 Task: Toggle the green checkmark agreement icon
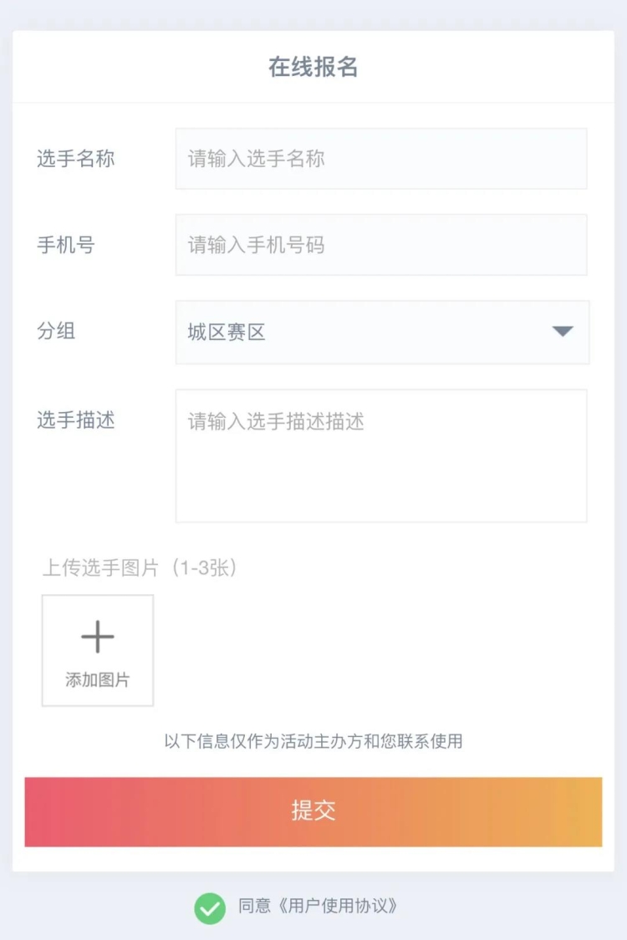210,907
